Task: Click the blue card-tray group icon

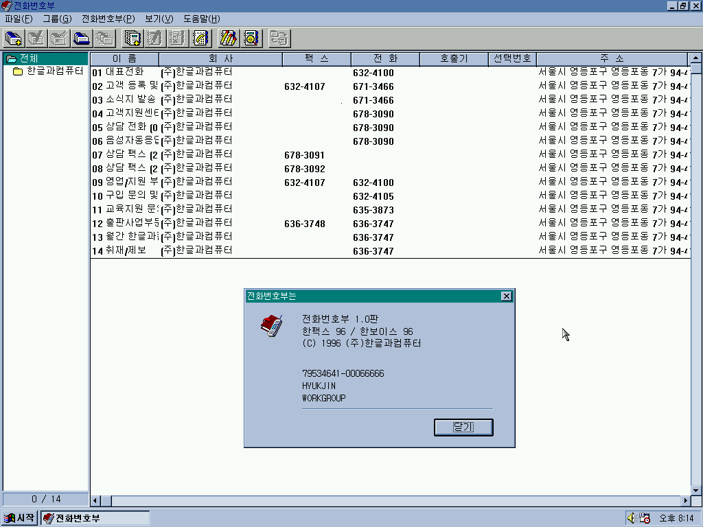Action: point(82,38)
